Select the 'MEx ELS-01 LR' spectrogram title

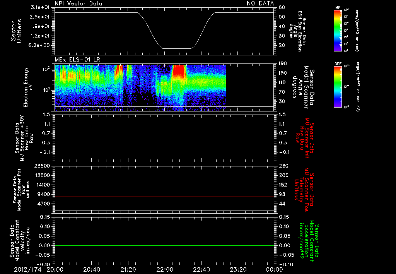tap(77, 60)
